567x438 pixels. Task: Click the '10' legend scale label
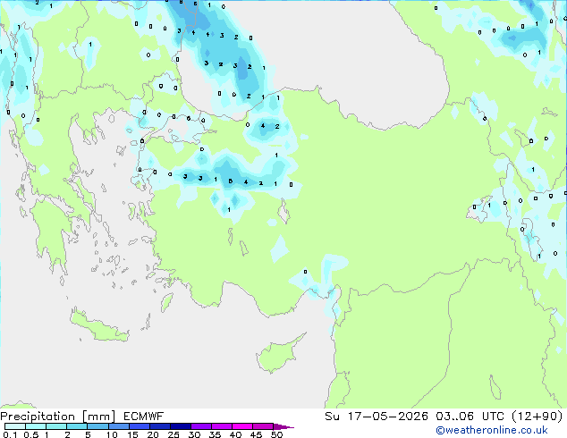(112, 434)
